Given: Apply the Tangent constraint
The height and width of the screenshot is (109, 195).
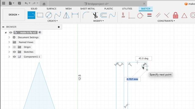Looking at the screenshot, I should coord(140,15).
